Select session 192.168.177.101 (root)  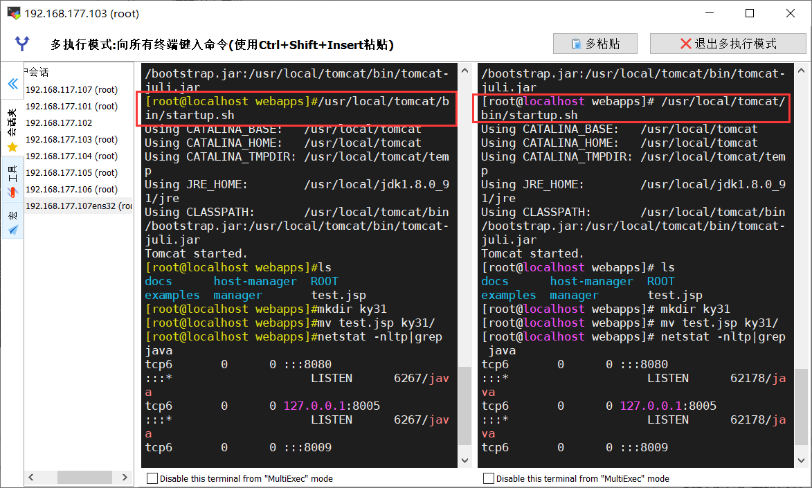(x=71, y=106)
